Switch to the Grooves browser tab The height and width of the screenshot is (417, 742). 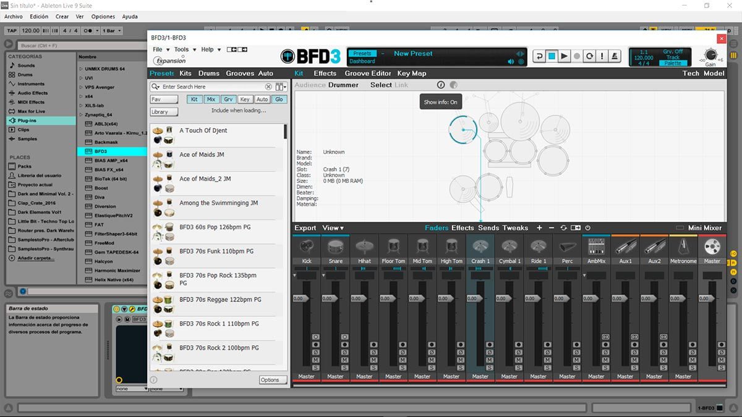click(240, 74)
